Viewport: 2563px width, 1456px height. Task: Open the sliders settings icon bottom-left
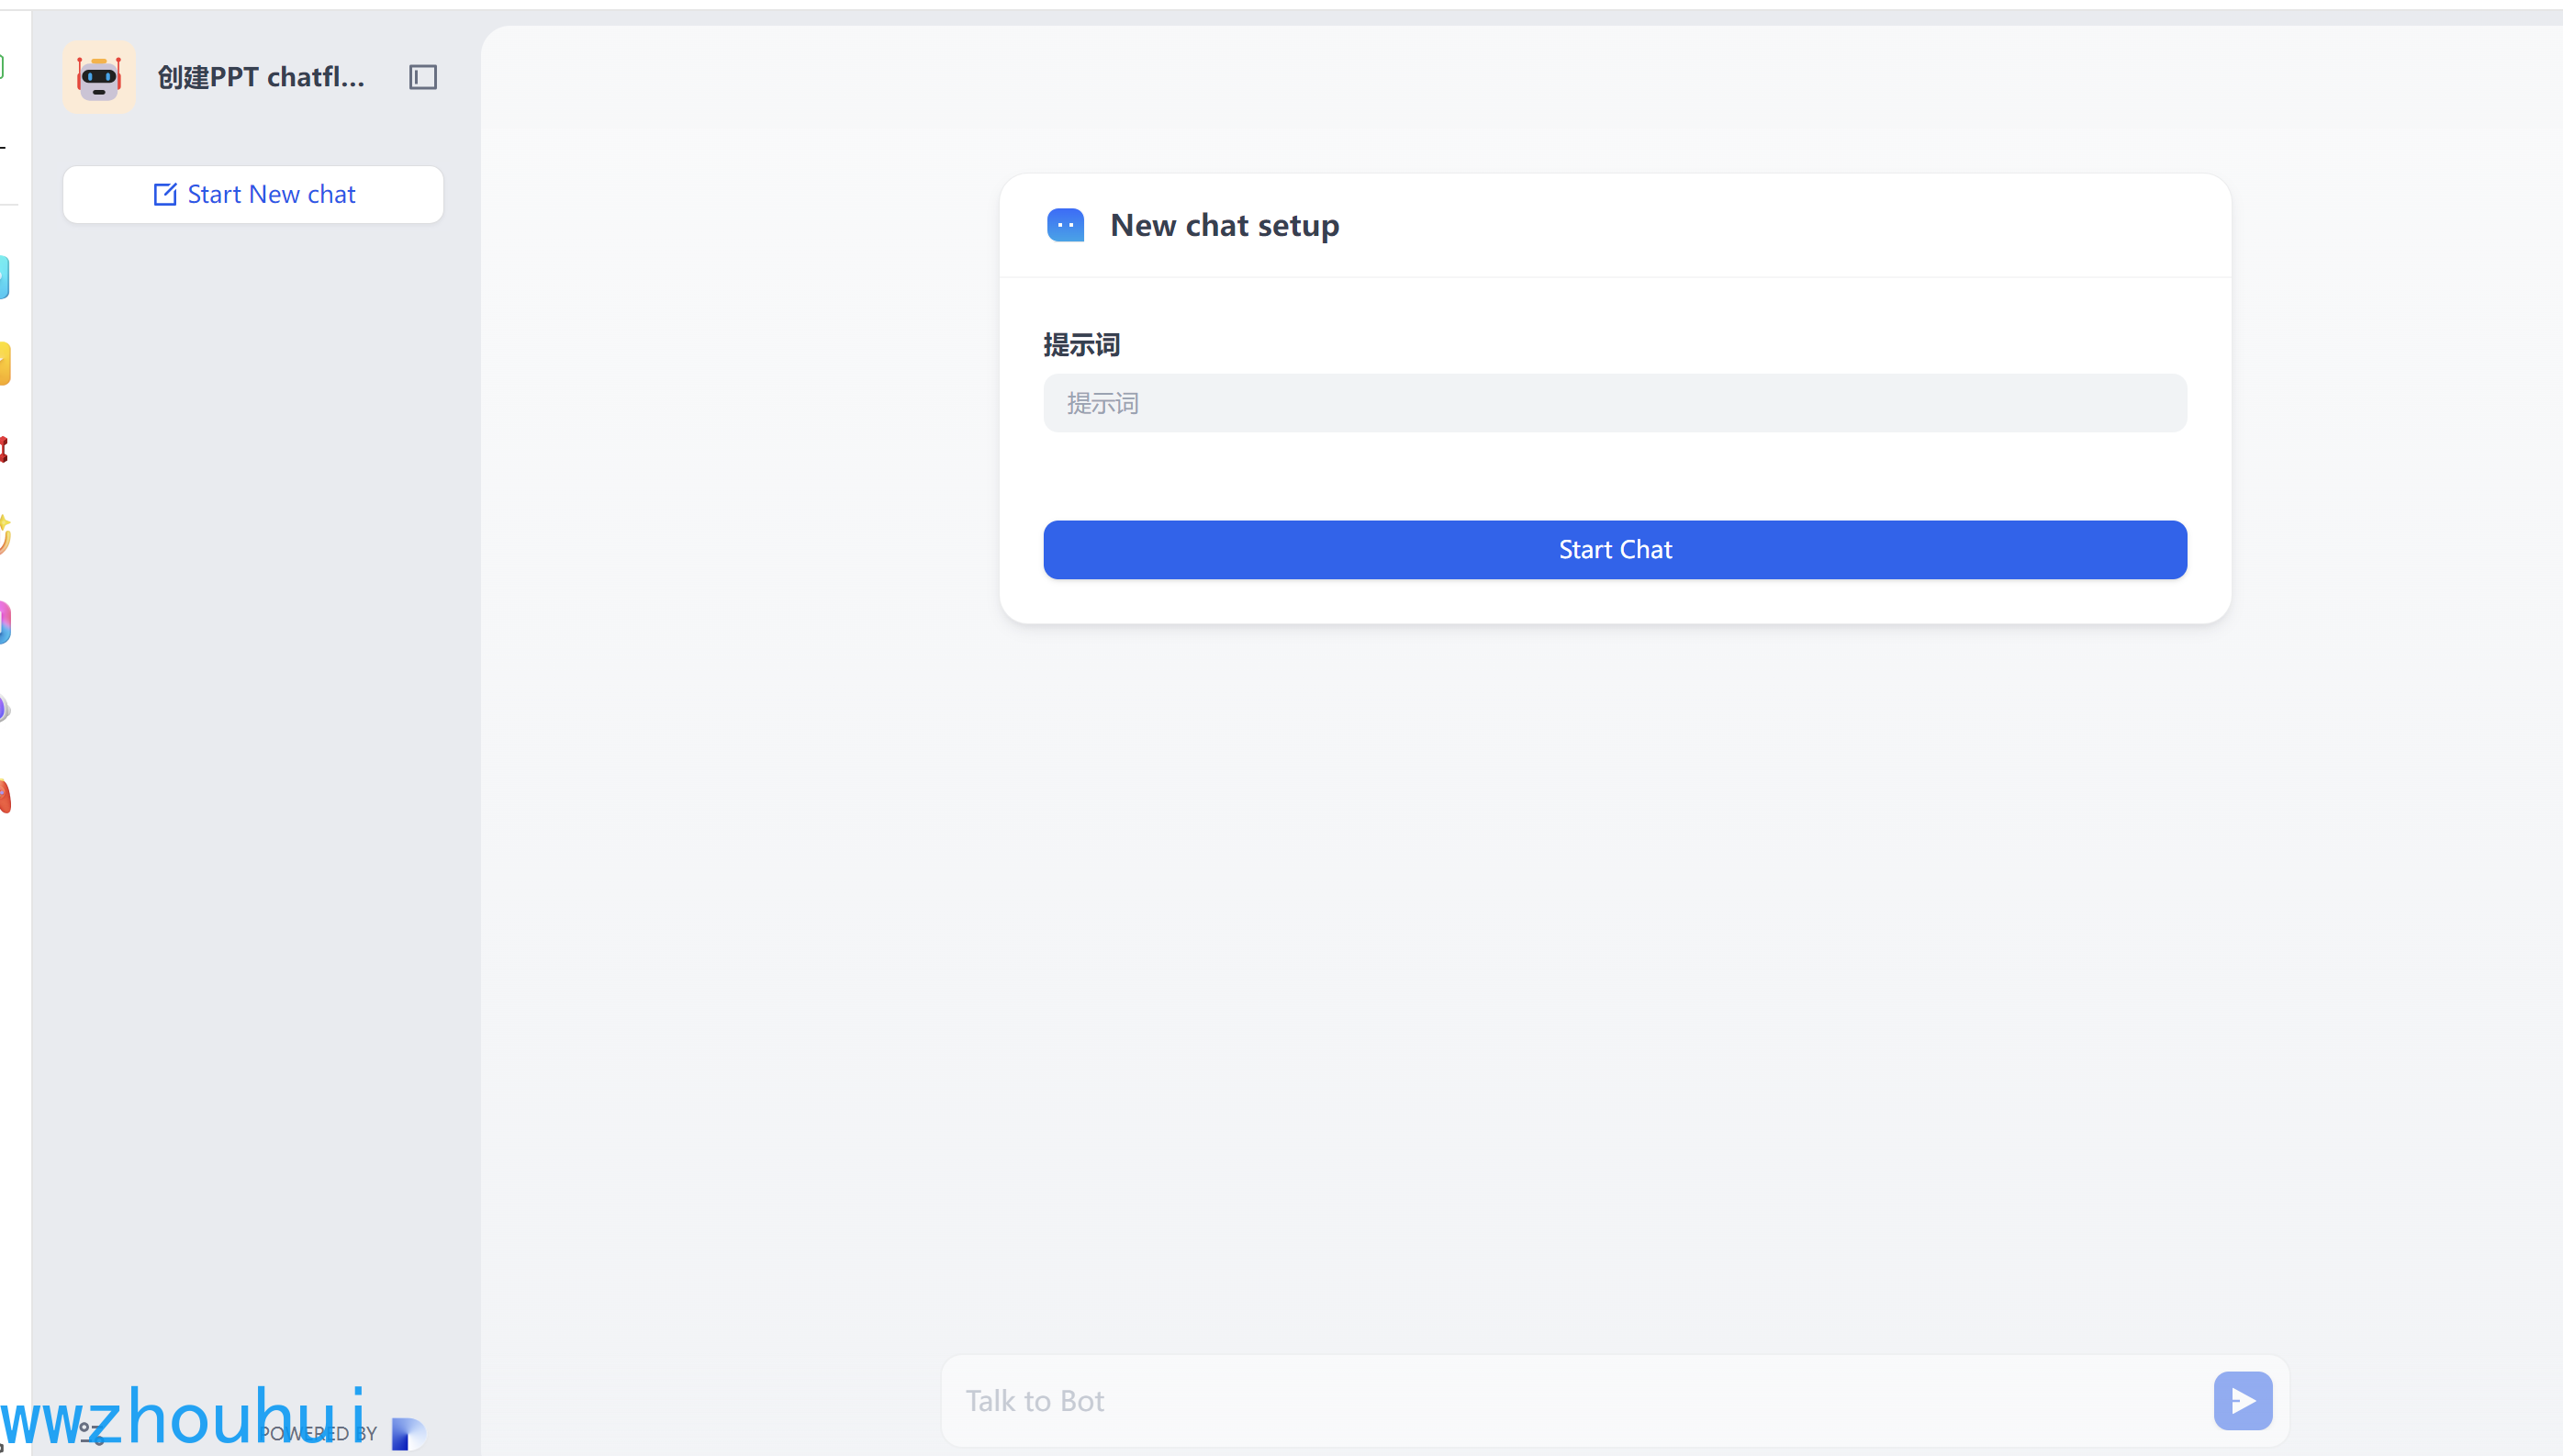[x=92, y=1433]
